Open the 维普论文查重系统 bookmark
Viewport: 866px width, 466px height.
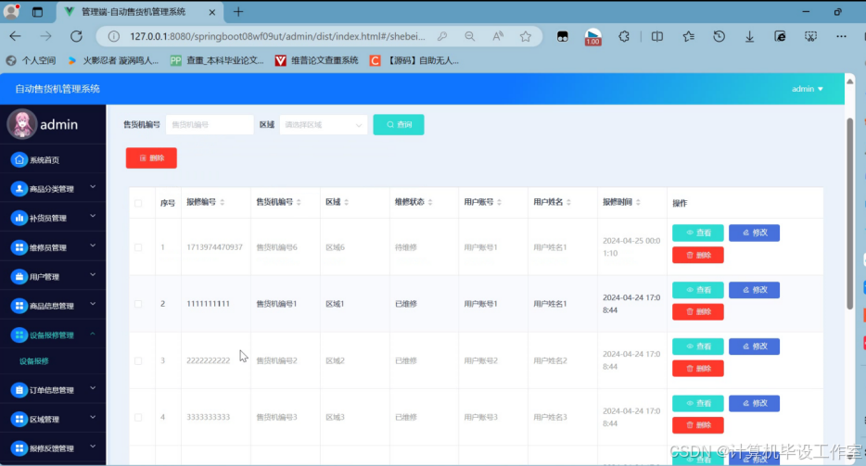[x=317, y=61]
